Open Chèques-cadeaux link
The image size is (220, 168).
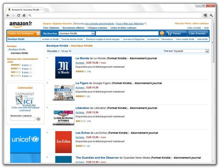(x=97, y=28)
